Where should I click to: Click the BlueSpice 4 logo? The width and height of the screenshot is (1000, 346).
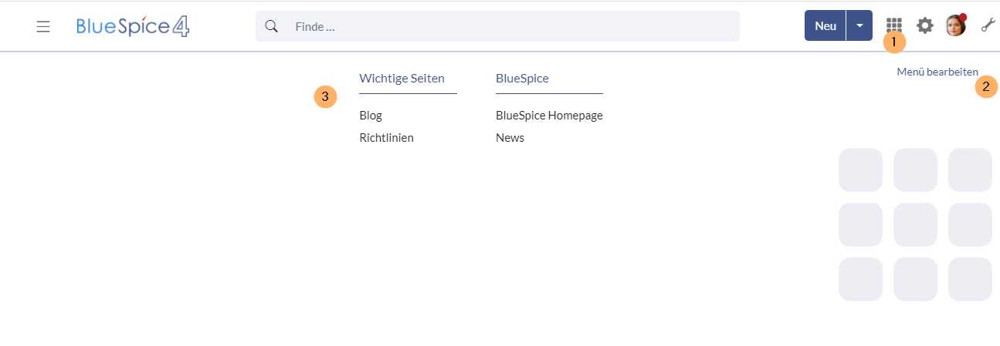(x=133, y=26)
